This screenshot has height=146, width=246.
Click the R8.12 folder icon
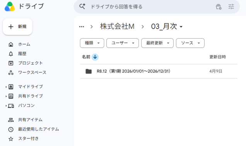pos(89,71)
